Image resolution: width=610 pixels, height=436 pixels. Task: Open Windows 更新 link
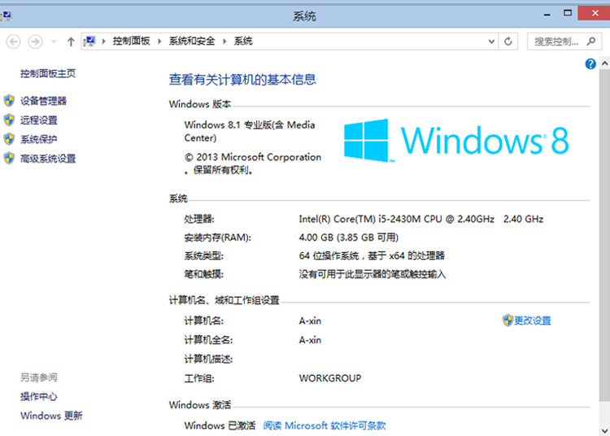(51, 416)
